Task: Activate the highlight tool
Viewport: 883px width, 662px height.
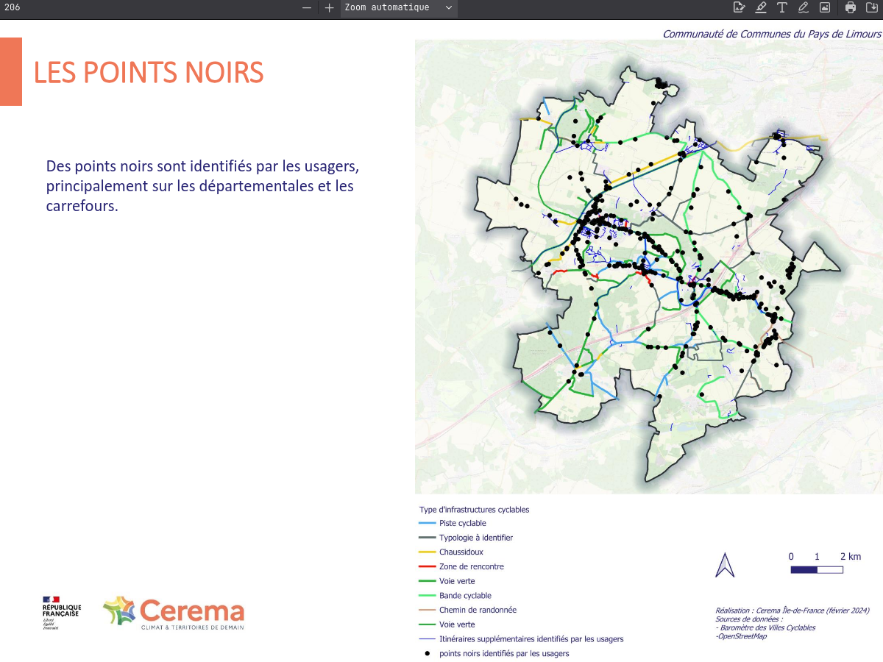Action: (x=761, y=7)
